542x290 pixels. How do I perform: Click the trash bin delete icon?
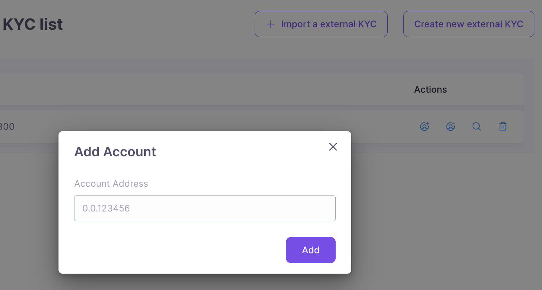(503, 126)
